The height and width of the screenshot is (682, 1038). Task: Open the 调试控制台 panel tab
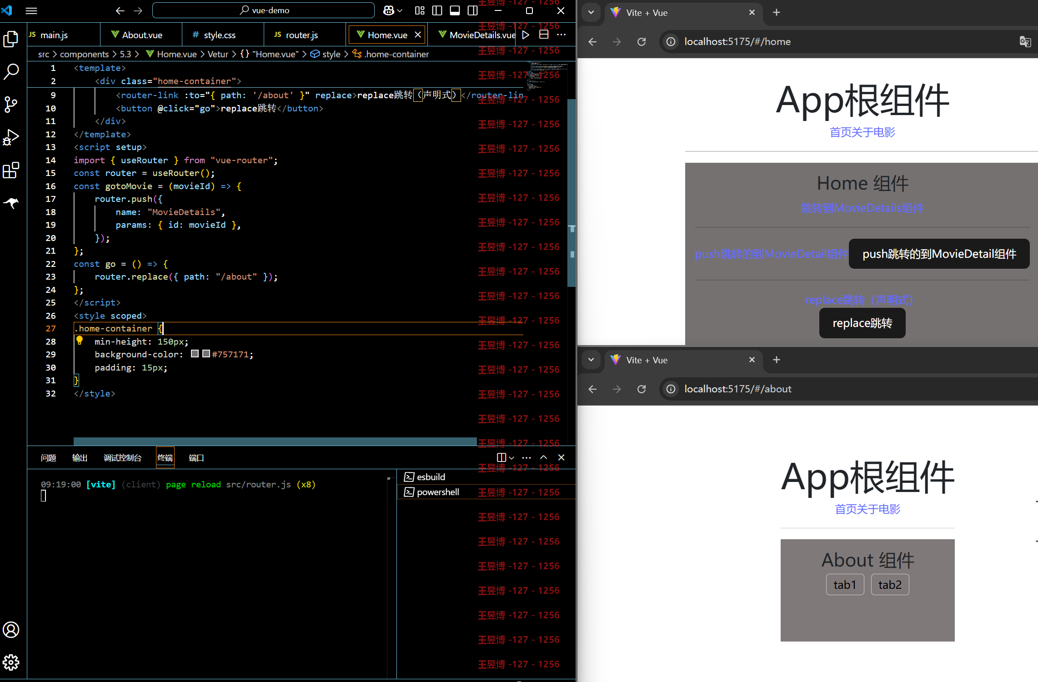[x=122, y=457]
